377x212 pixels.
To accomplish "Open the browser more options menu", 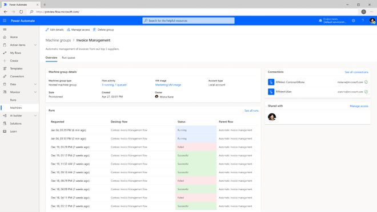I will point(371,12).
